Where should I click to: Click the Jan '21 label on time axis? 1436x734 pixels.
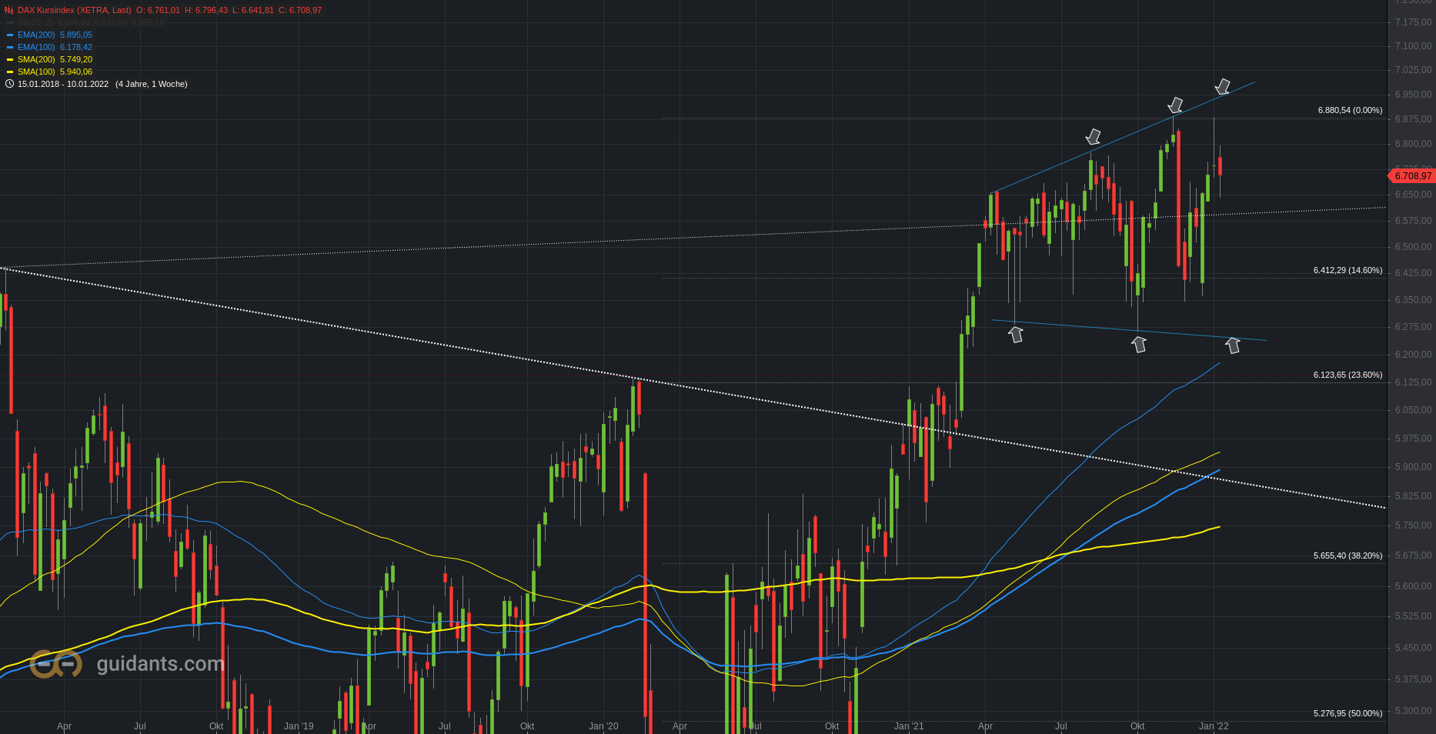[x=909, y=726]
